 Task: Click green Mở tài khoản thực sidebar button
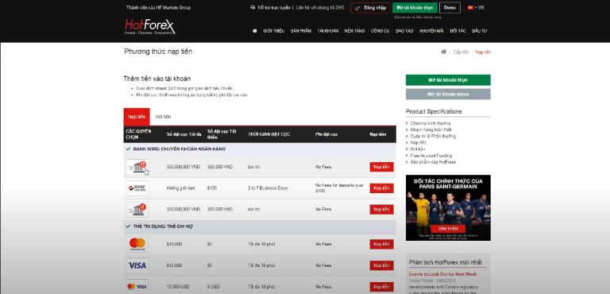point(448,79)
